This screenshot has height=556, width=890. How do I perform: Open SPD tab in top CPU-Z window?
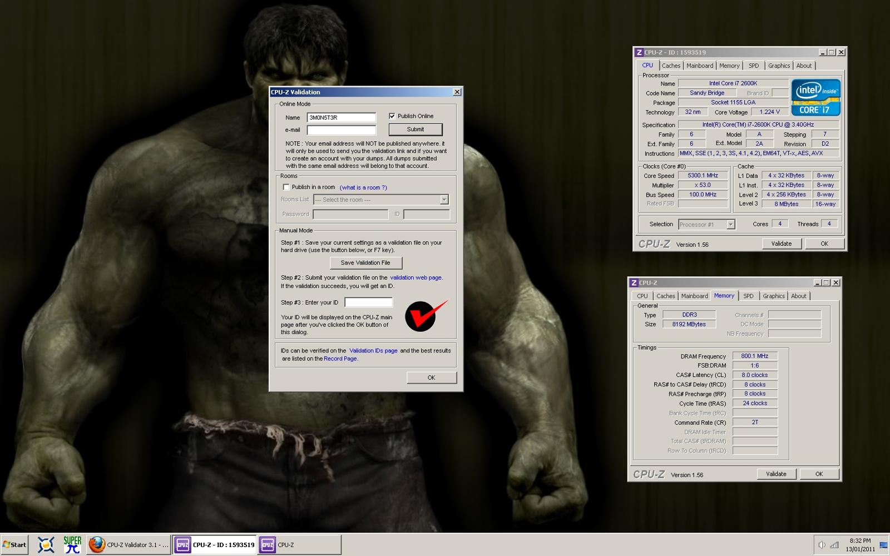754,66
